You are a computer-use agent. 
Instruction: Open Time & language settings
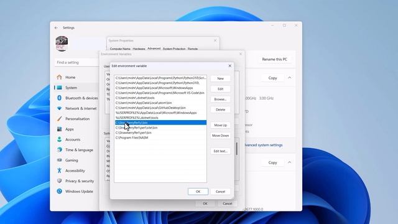(x=79, y=150)
